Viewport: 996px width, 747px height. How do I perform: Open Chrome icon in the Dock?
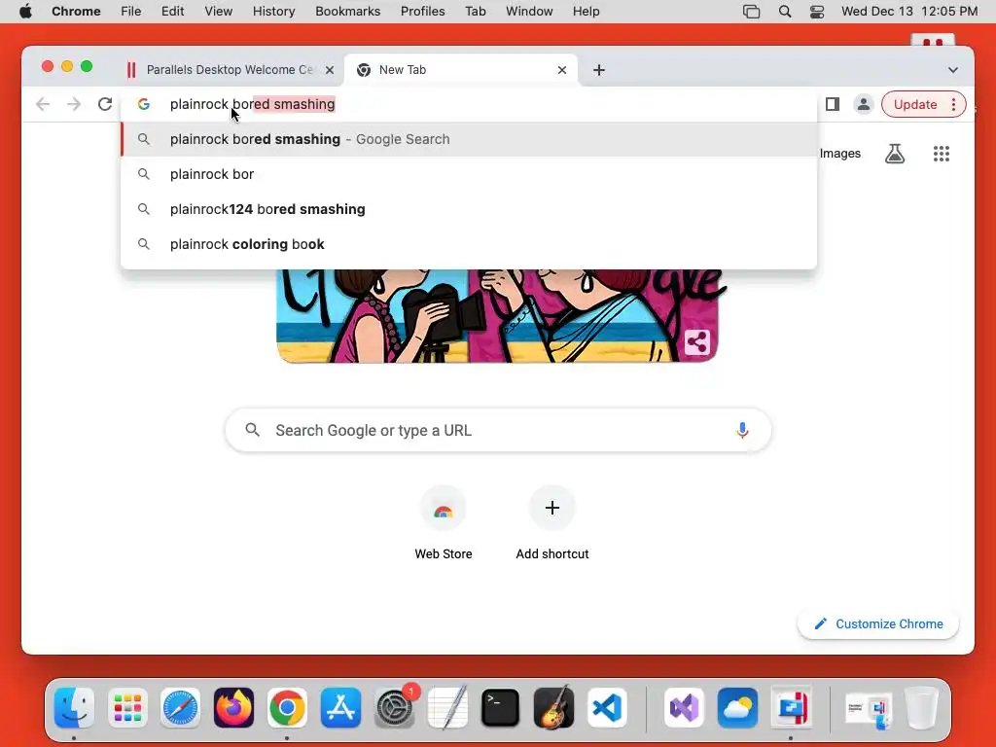[287, 708]
